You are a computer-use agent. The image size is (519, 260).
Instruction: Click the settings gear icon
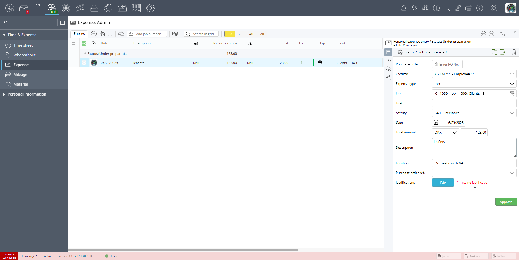(x=150, y=8)
